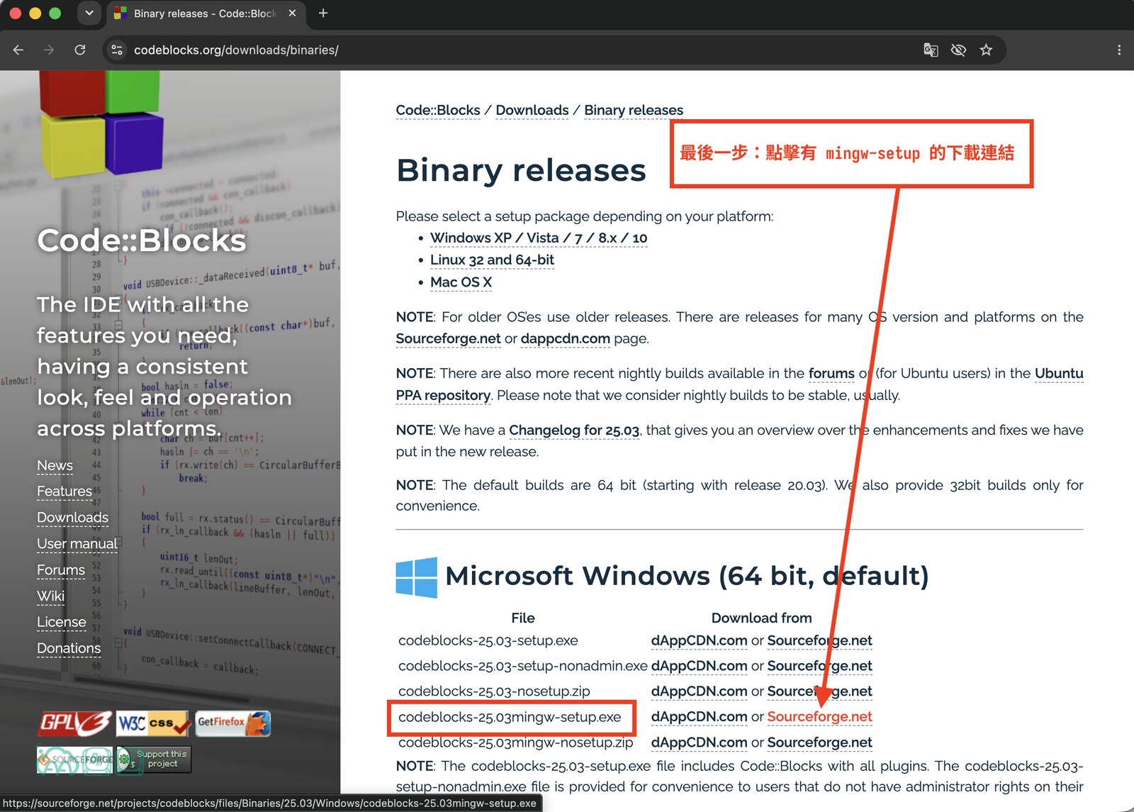
Task: Click file name codeblocks-25.03-setup-nonadmin.exe
Action: pos(523,666)
